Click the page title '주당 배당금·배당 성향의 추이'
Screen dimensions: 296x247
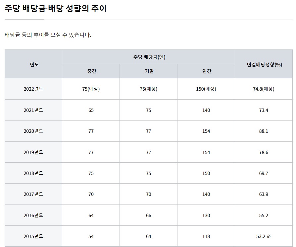click(56, 9)
